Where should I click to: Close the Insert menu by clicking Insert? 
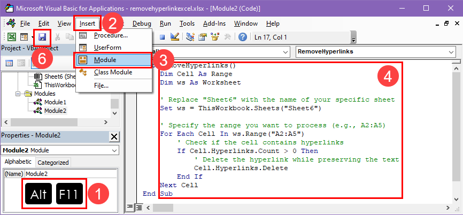coord(87,24)
